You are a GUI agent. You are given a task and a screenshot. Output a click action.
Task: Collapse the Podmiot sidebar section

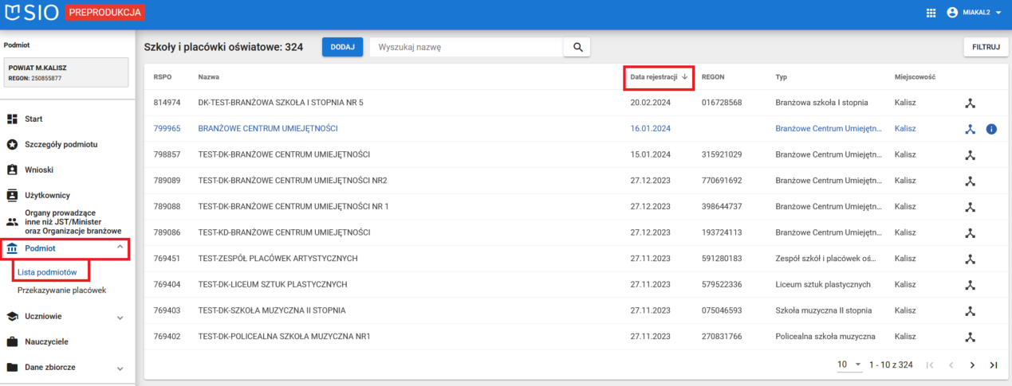coord(120,248)
